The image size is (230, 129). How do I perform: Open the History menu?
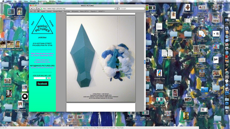click(x=33, y=1)
